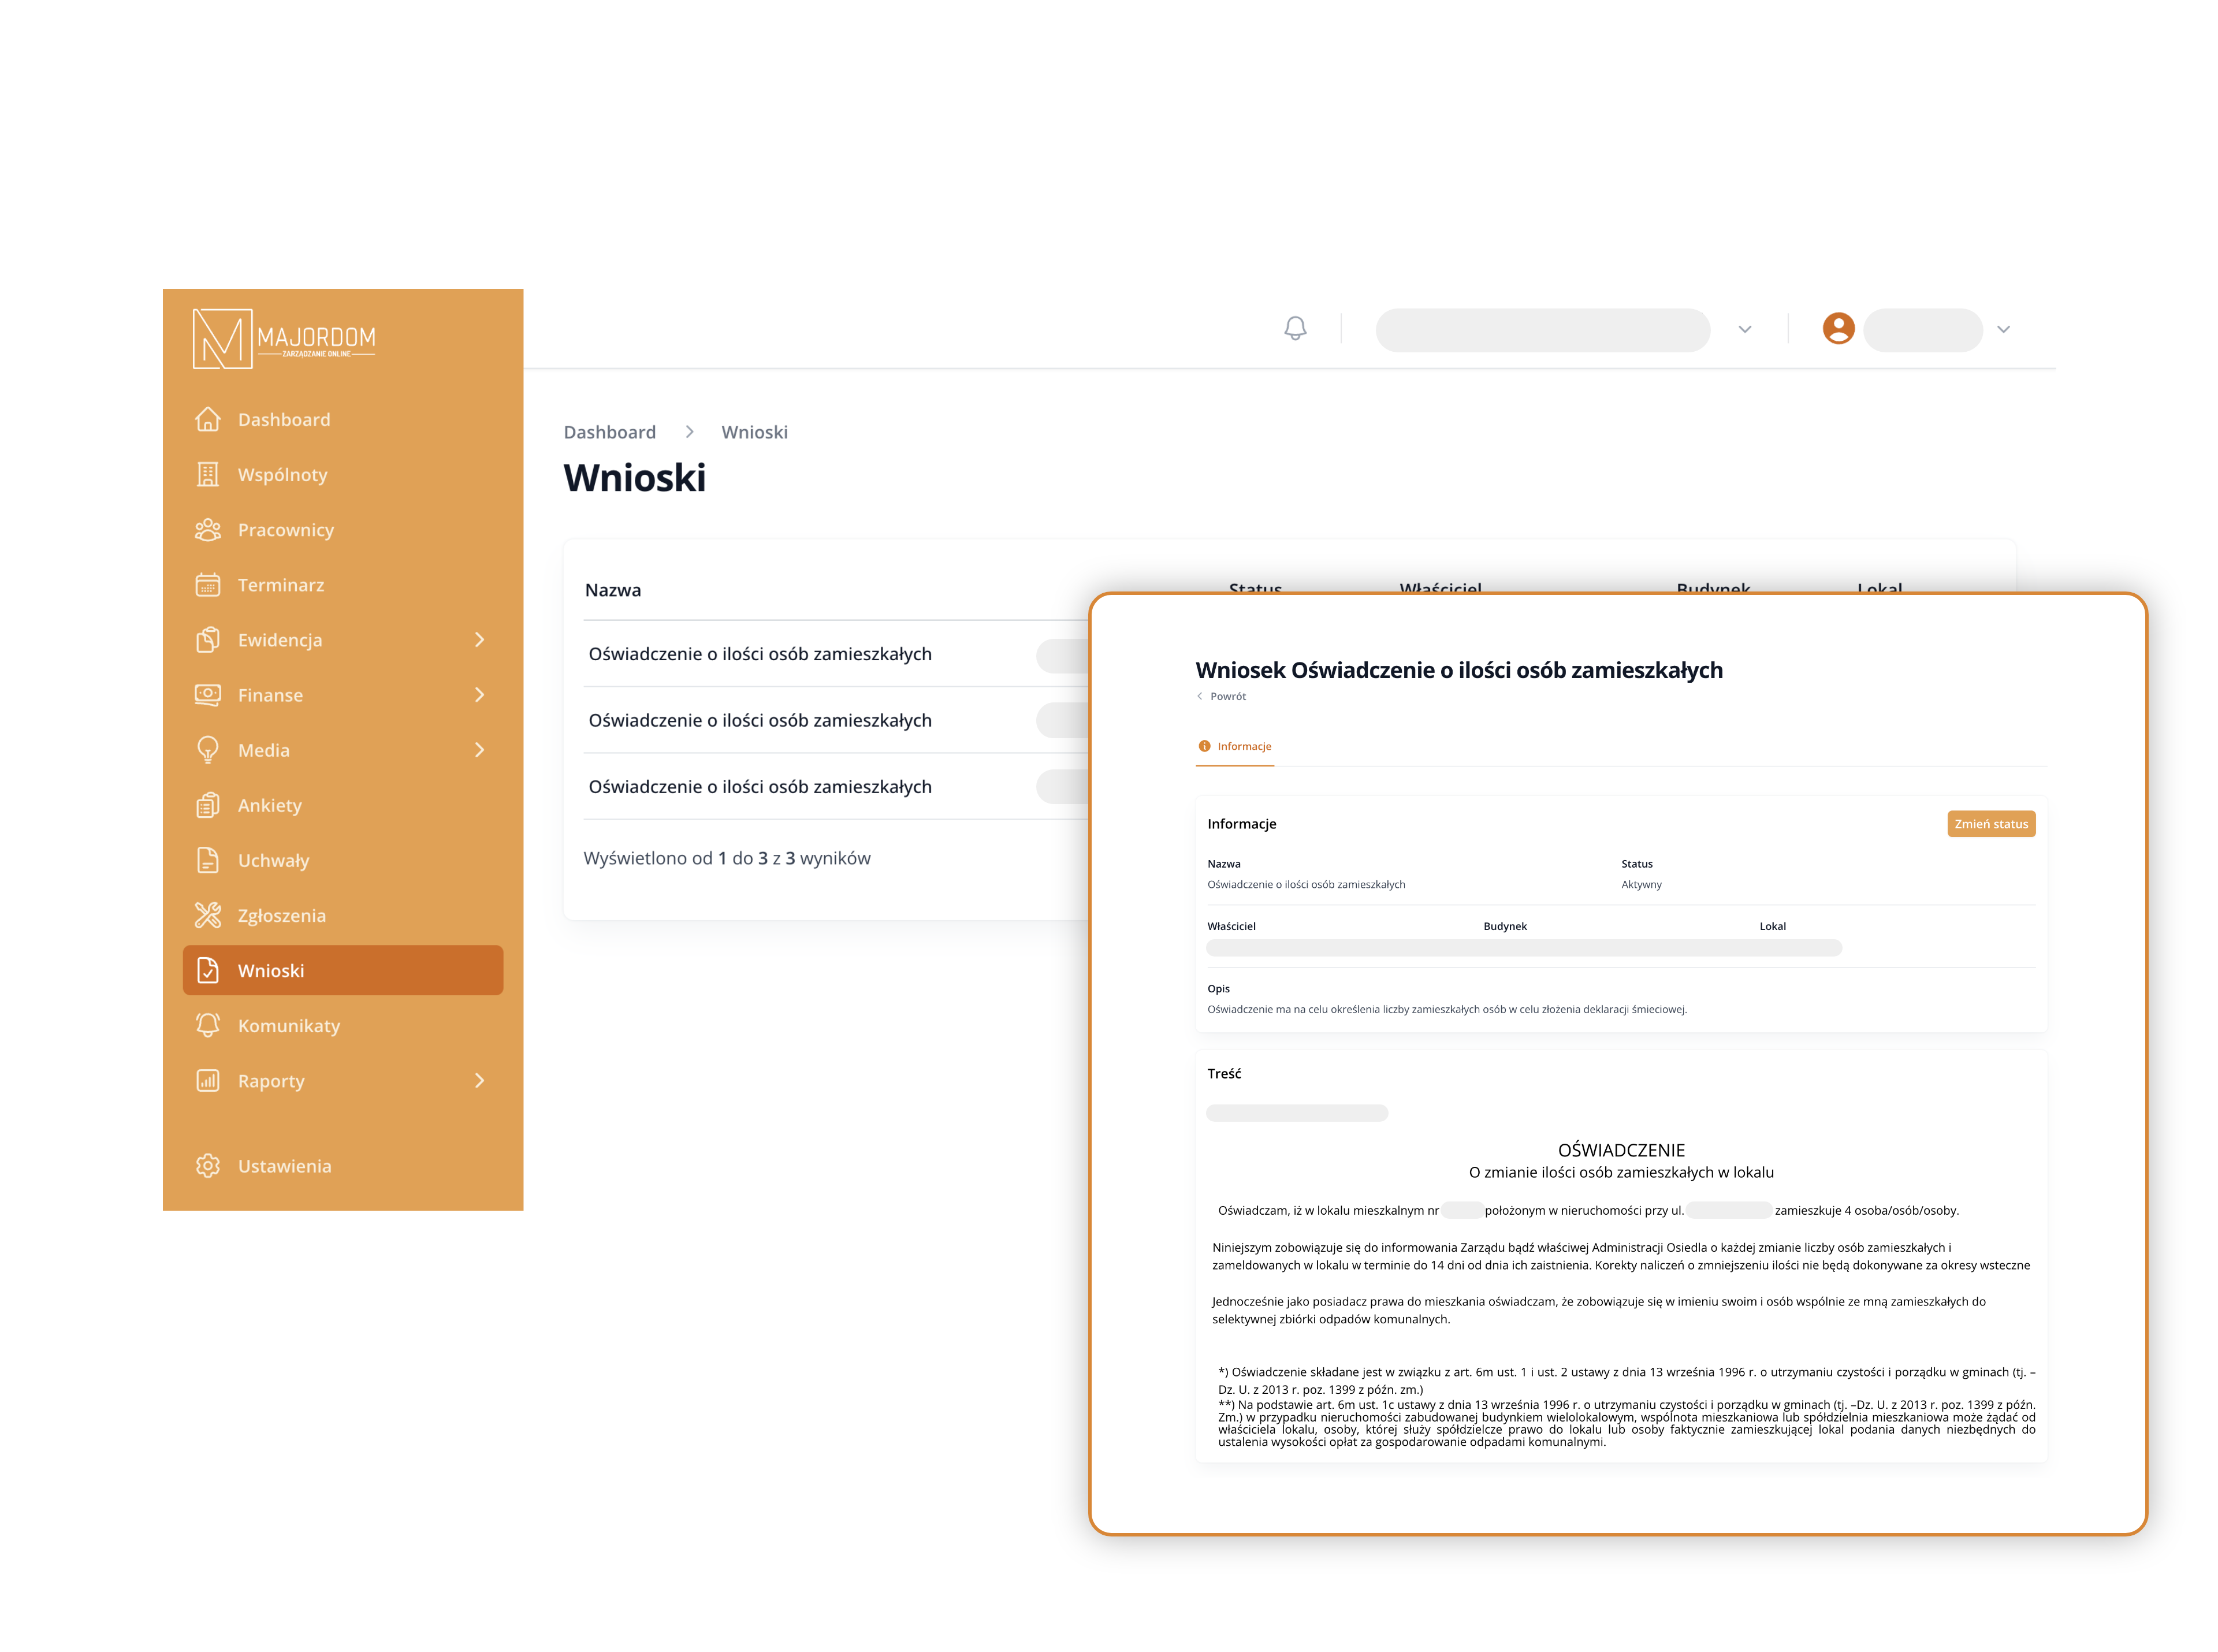Click the Zgłoszenia tools icon
Viewport: 2218px width, 1652px height.
tap(208, 914)
